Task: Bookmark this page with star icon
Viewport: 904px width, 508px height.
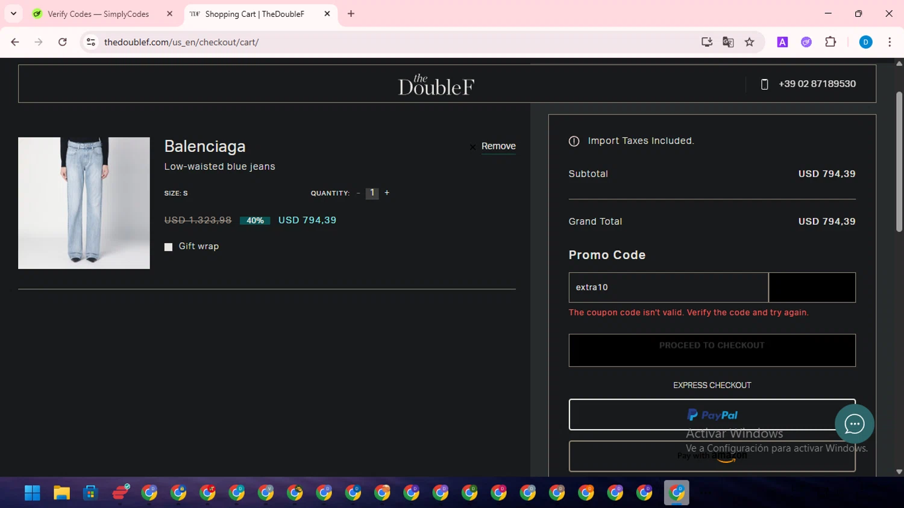Action: pos(749,42)
